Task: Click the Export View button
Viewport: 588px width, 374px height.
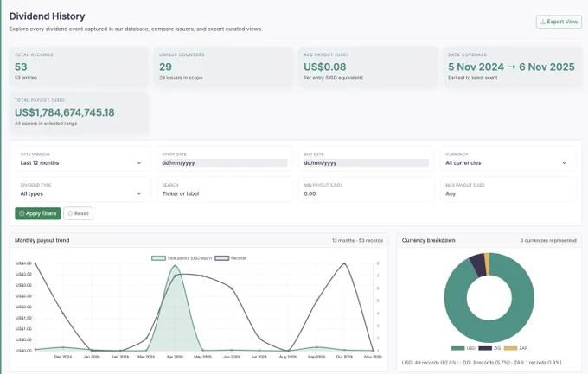Action: tap(559, 22)
